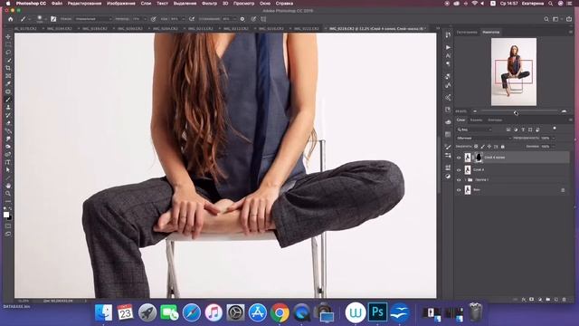This screenshot has height=326, width=579.
Task: Open Finder from the Dock
Action: 104,312
